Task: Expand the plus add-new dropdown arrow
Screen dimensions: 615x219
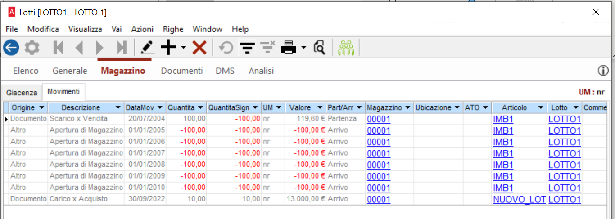Action: (183, 48)
